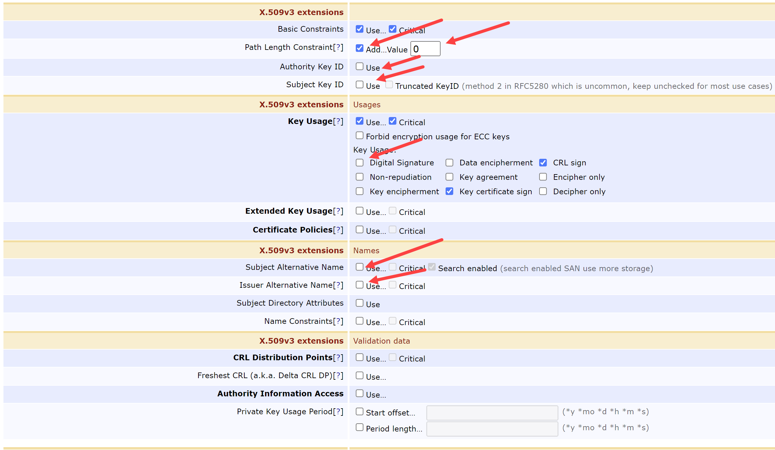The width and height of the screenshot is (775, 450).
Task: Check Digital Signature key usage
Action: tap(360, 163)
